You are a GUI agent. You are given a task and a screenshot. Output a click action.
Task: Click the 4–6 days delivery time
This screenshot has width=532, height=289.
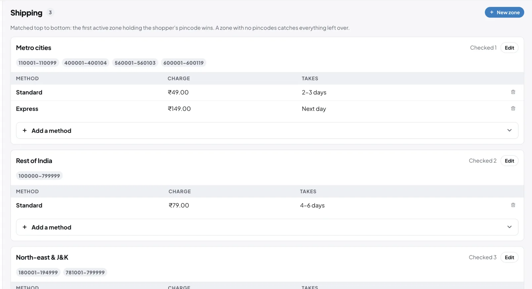pos(312,205)
